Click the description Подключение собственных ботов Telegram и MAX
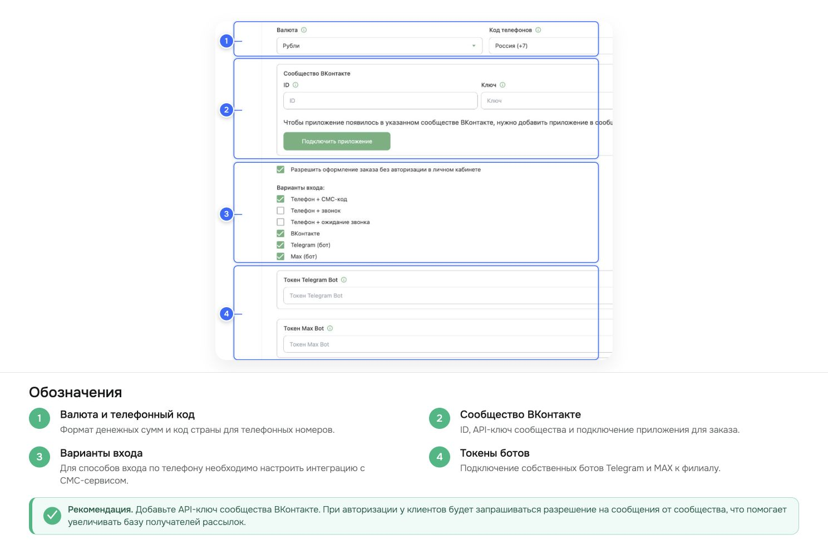 [590, 468]
